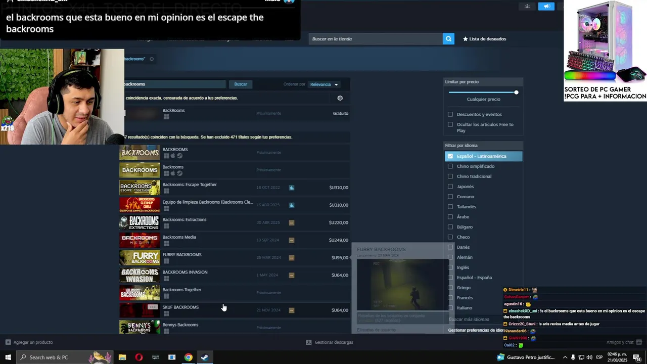Click the Backrooms: Escape Together title
The image size is (647, 364).
click(x=190, y=185)
